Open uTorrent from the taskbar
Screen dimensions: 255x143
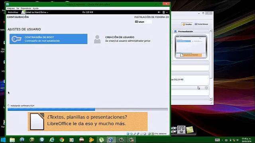tap(102, 140)
